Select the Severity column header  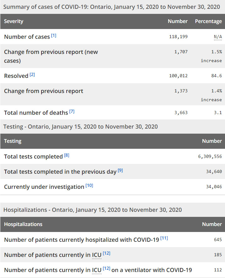click(x=14, y=21)
